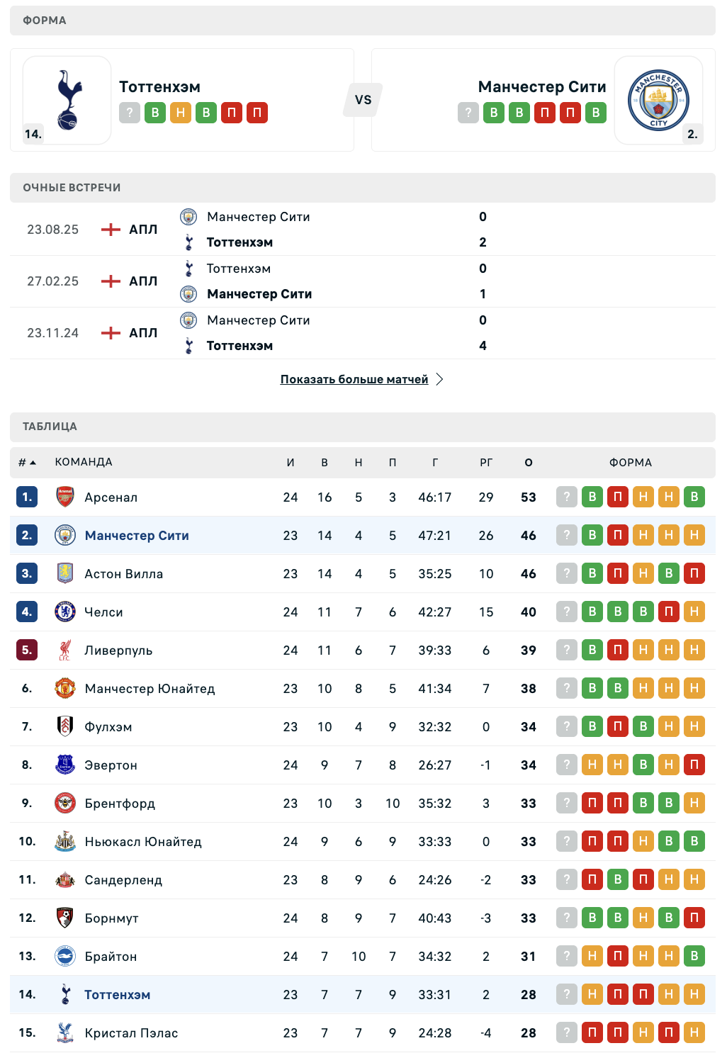Open Newcastle United crest in standings

click(x=65, y=841)
